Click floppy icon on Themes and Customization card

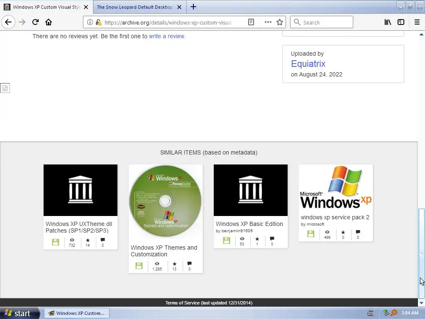[139, 265]
